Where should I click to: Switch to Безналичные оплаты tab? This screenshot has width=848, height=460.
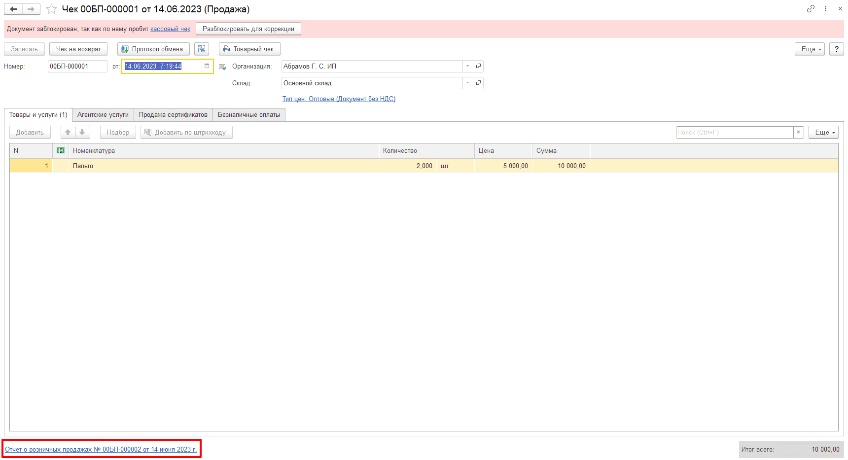tap(249, 115)
